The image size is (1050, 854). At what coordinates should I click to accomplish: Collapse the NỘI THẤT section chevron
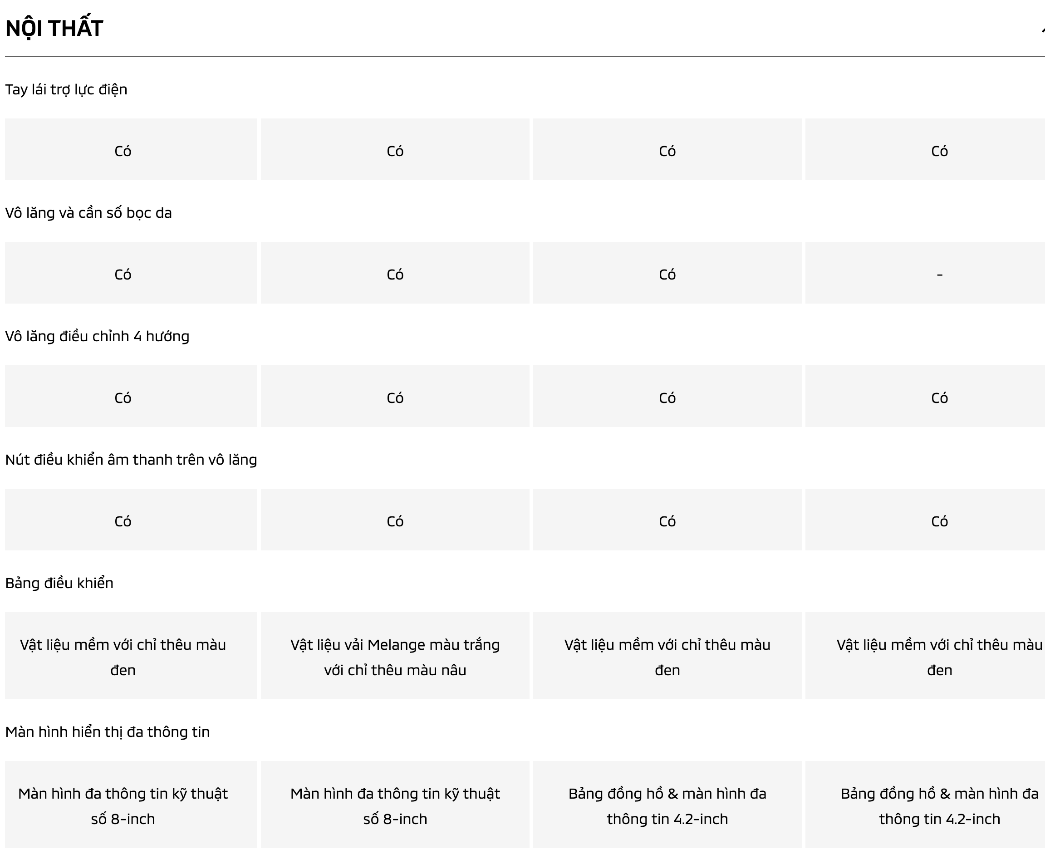pos(1042,30)
